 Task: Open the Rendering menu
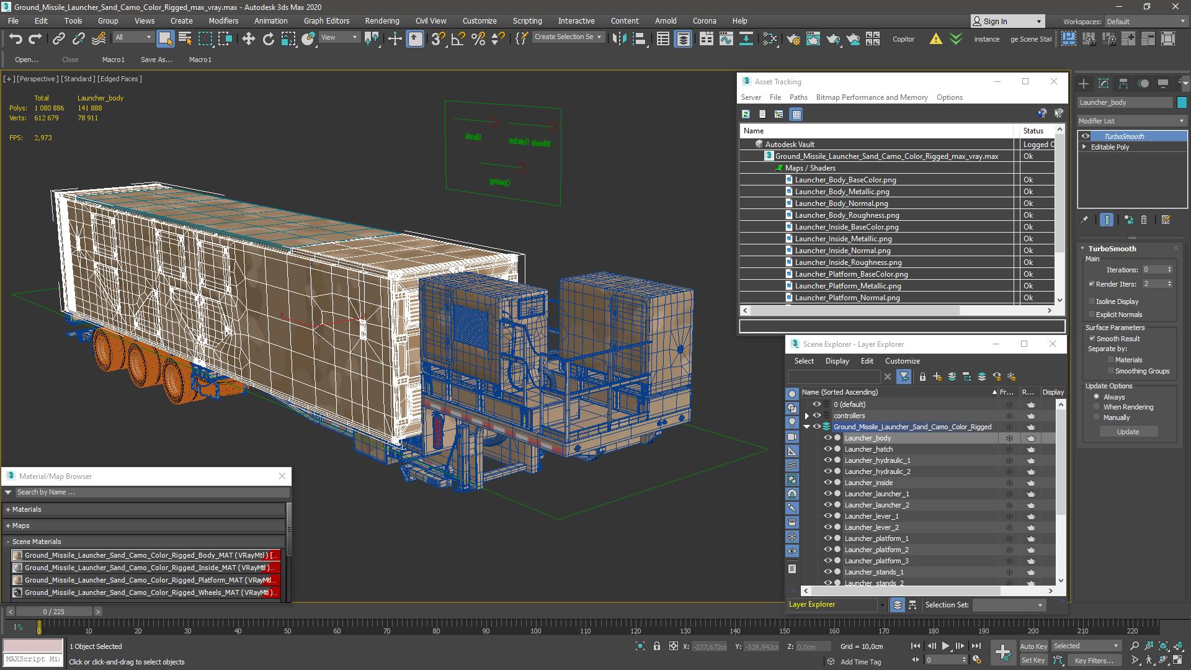[382, 20]
